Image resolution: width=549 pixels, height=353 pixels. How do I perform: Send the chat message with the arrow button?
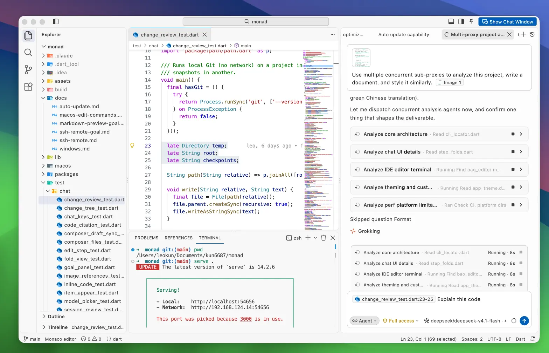click(x=524, y=321)
